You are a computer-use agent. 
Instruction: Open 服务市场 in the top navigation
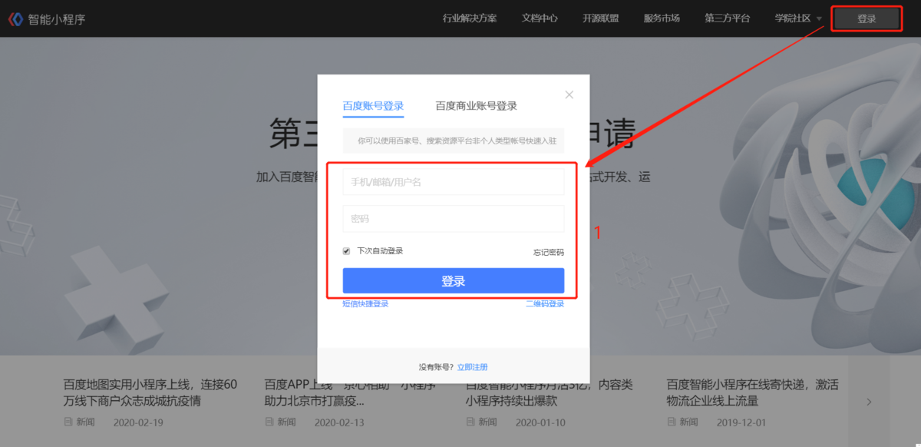(662, 18)
